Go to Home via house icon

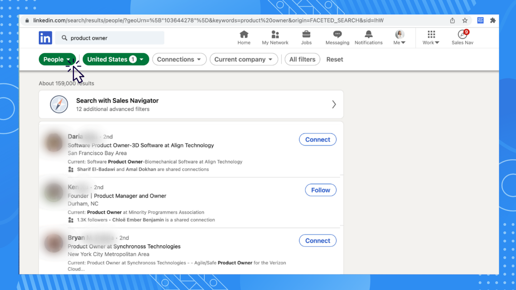click(244, 34)
